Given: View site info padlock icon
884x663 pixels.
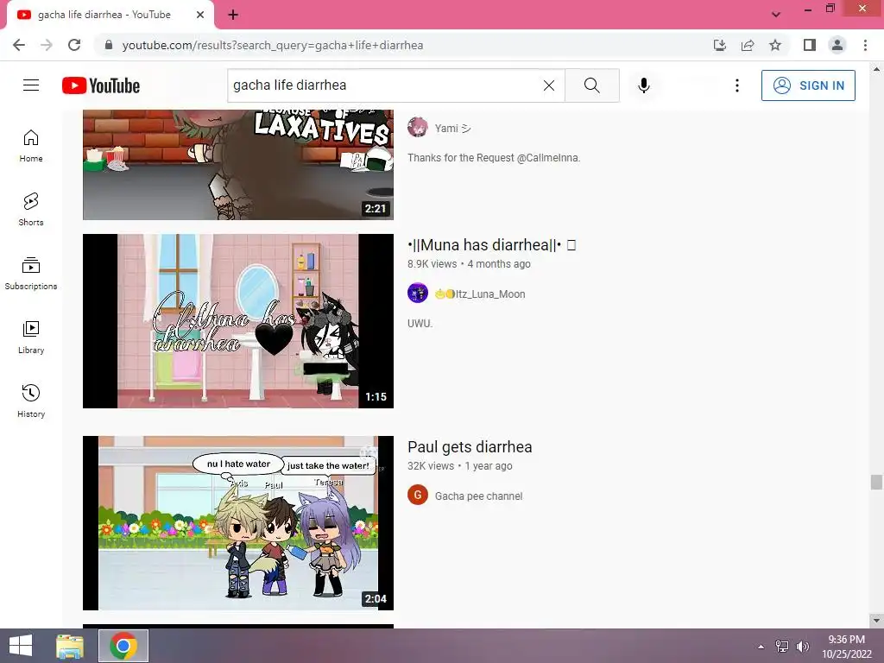Looking at the screenshot, I should click(x=109, y=45).
